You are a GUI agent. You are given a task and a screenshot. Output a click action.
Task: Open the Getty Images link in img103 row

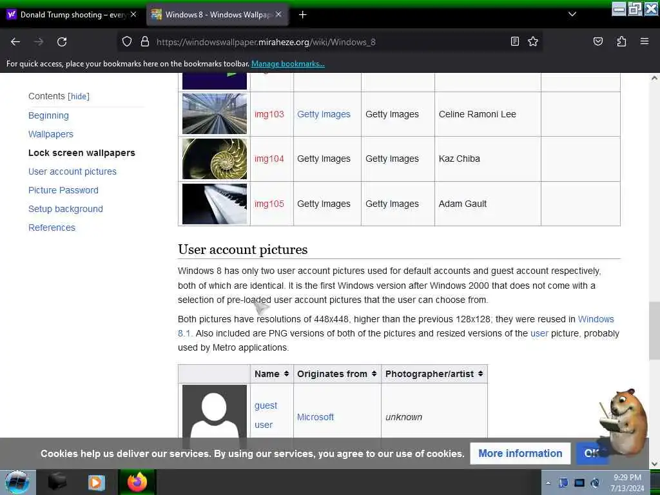point(324,115)
